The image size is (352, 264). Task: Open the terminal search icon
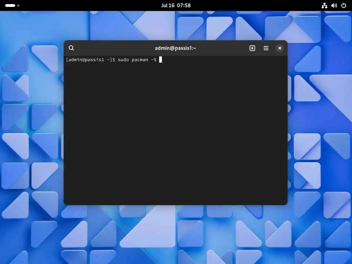pos(71,48)
